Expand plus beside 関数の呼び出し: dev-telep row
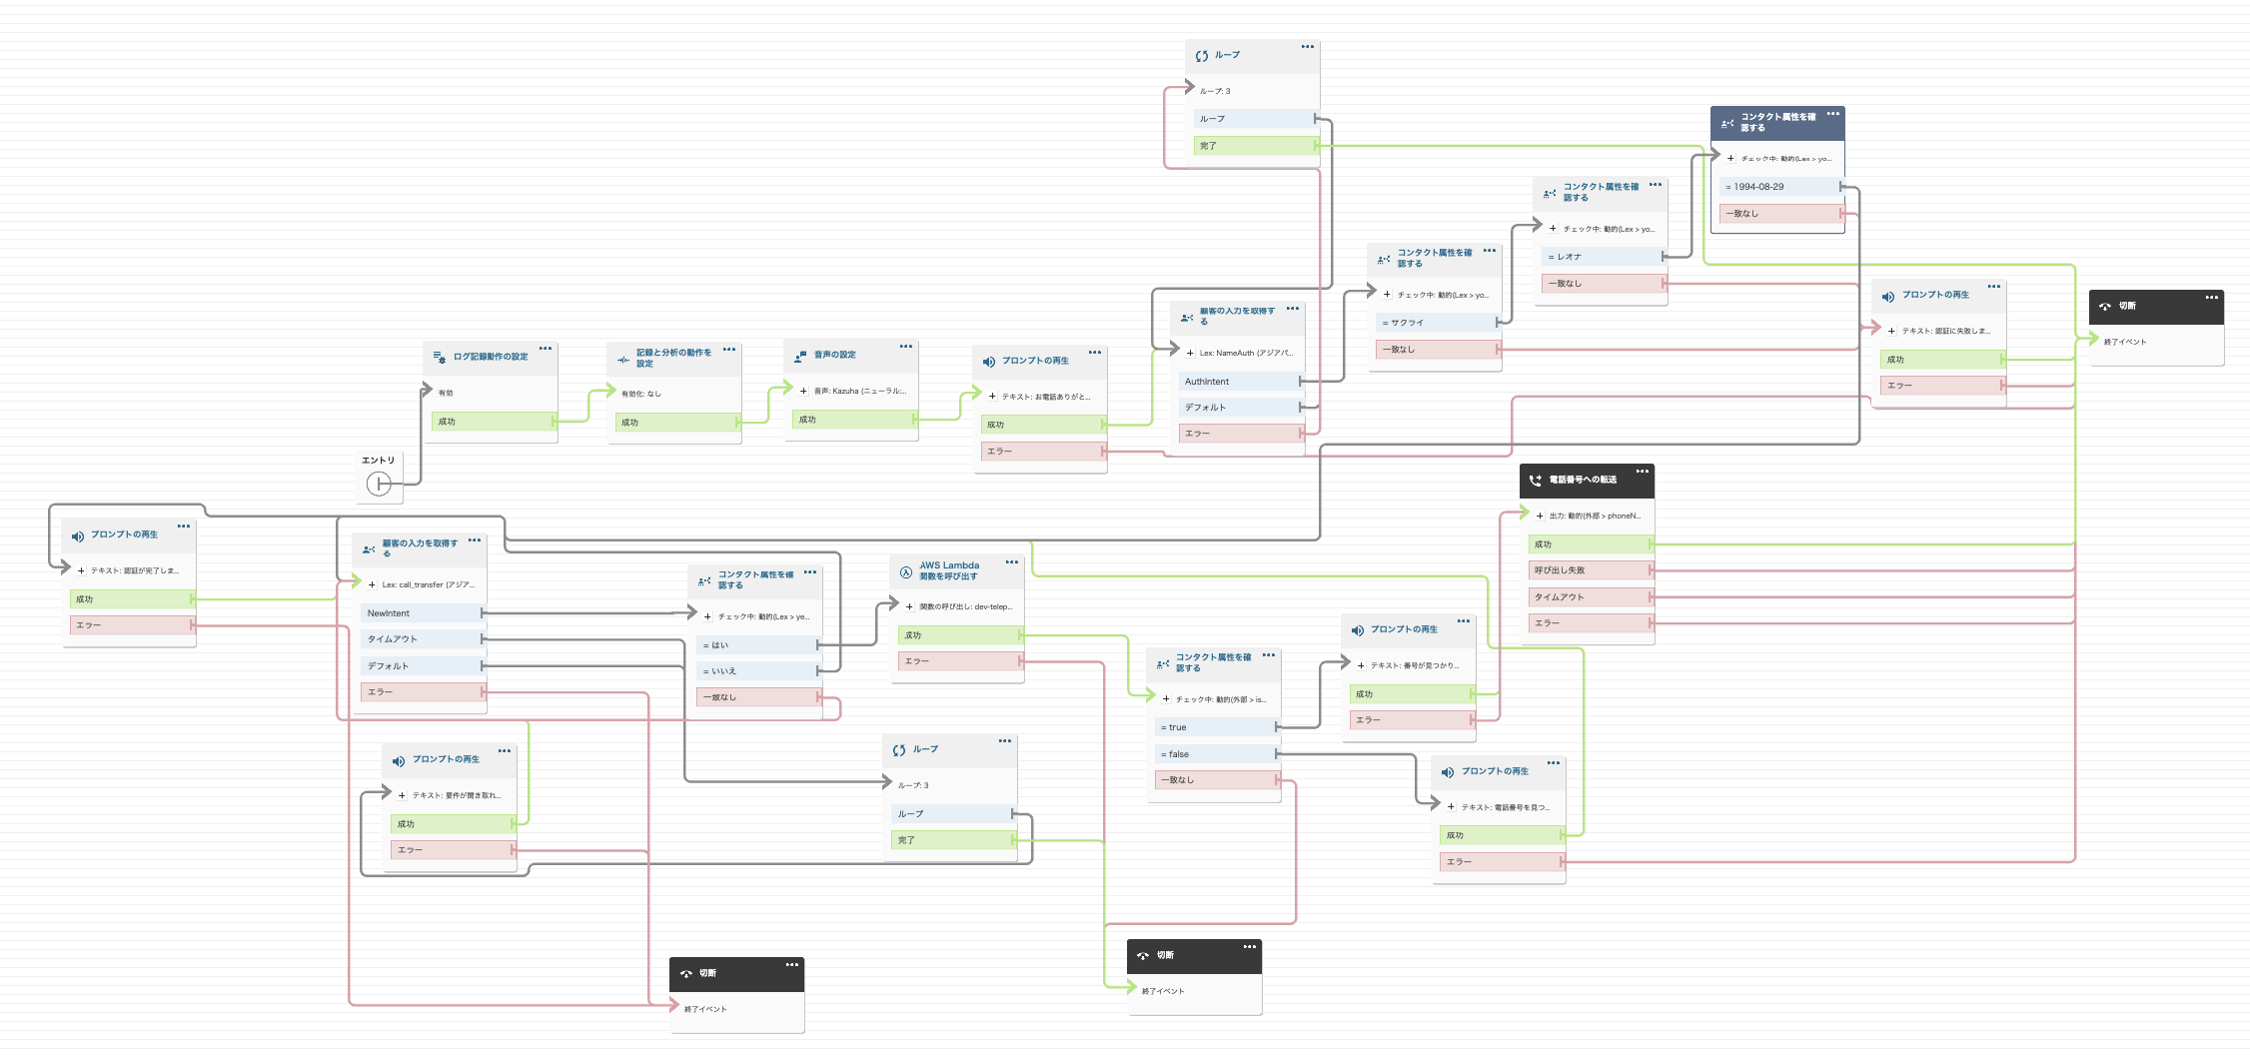The height and width of the screenshot is (1056, 2250). click(910, 606)
